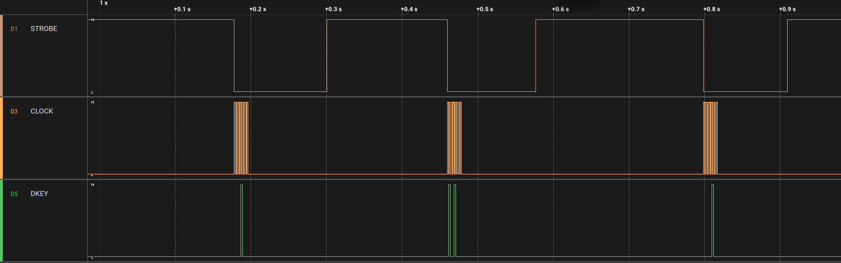841x263 pixels.
Task: Click the third STROBE low pulse
Action: (745, 91)
